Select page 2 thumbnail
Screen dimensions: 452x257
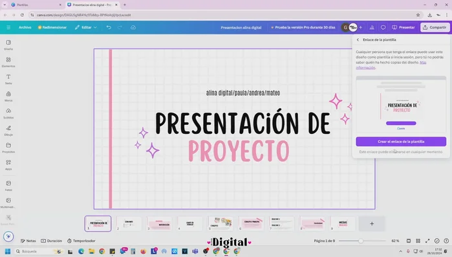[129, 223]
